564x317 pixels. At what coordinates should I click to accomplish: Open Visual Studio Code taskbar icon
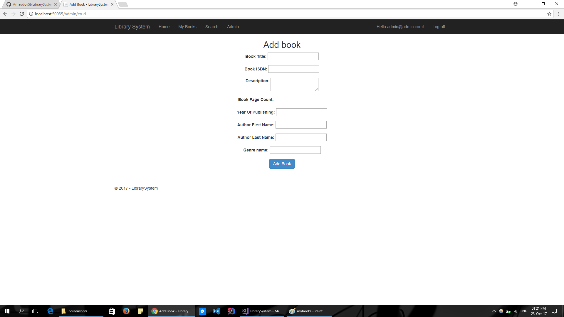tap(217, 311)
